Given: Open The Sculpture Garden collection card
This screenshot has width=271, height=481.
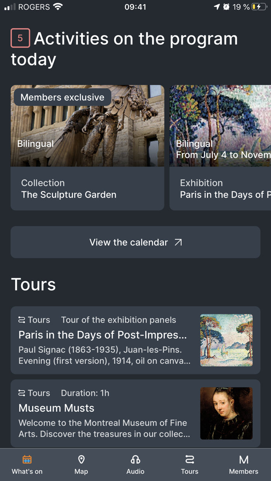Looking at the screenshot, I should pyautogui.click(x=87, y=189).
